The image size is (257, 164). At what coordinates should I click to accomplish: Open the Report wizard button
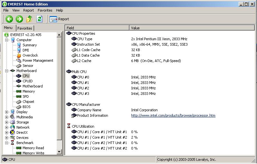pos(59,19)
